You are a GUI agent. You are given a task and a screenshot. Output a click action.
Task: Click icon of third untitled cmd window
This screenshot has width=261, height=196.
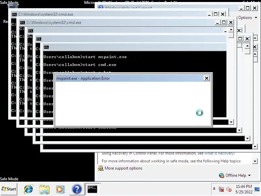tap(31, 31)
